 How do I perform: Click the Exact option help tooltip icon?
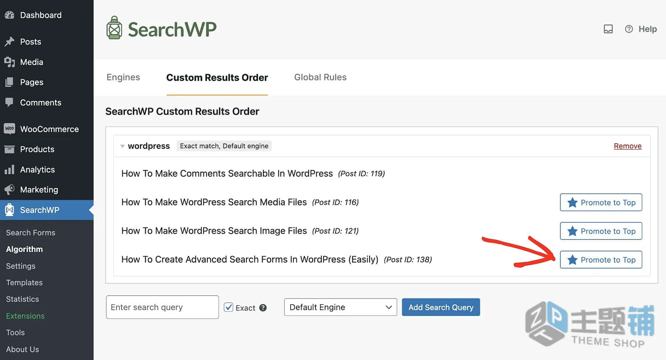click(263, 308)
